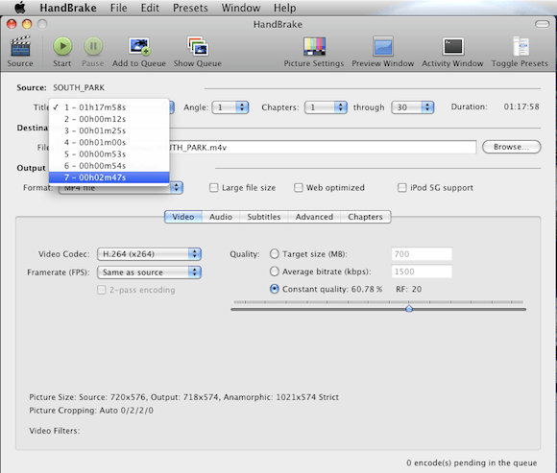This screenshot has height=473, width=557.
Task: Open the Preview Window icon
Action: [x=383, y=46]
